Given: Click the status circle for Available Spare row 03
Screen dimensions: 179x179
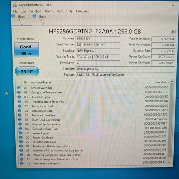Looking at the screenshot, I should tap(19, 97).
